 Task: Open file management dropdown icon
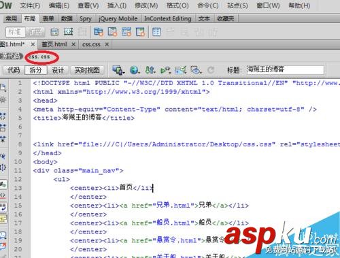click(150, 70)
